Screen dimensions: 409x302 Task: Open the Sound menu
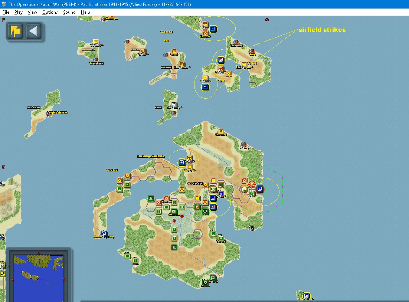click(69, 12)
